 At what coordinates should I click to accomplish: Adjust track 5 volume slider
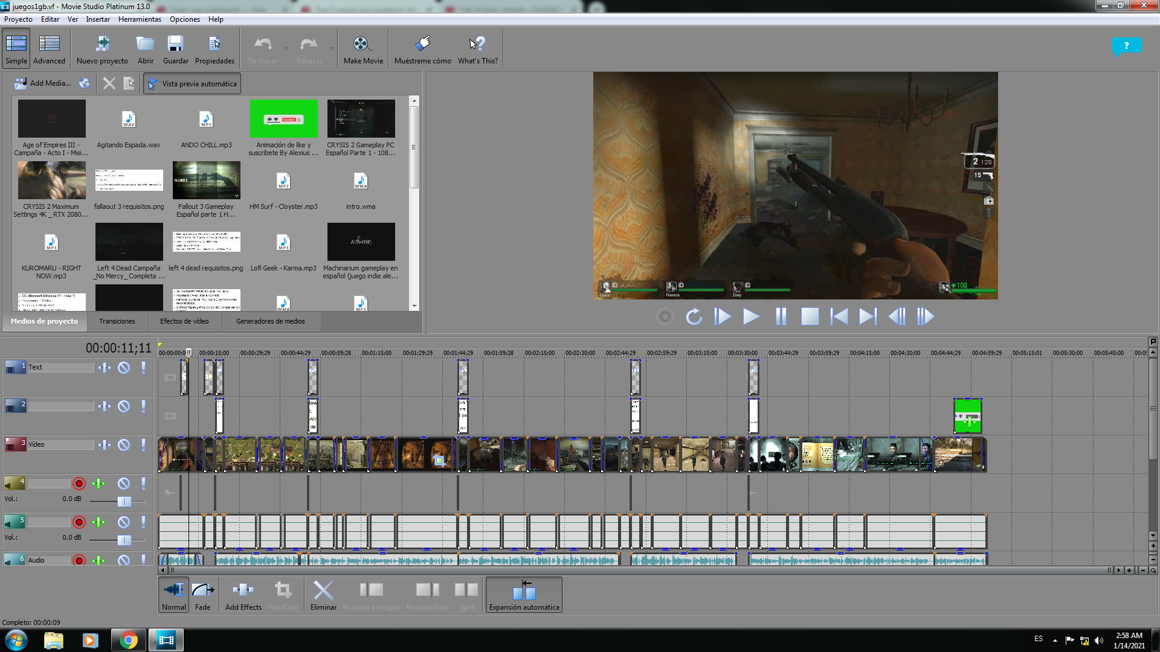(x=124, y=540)
